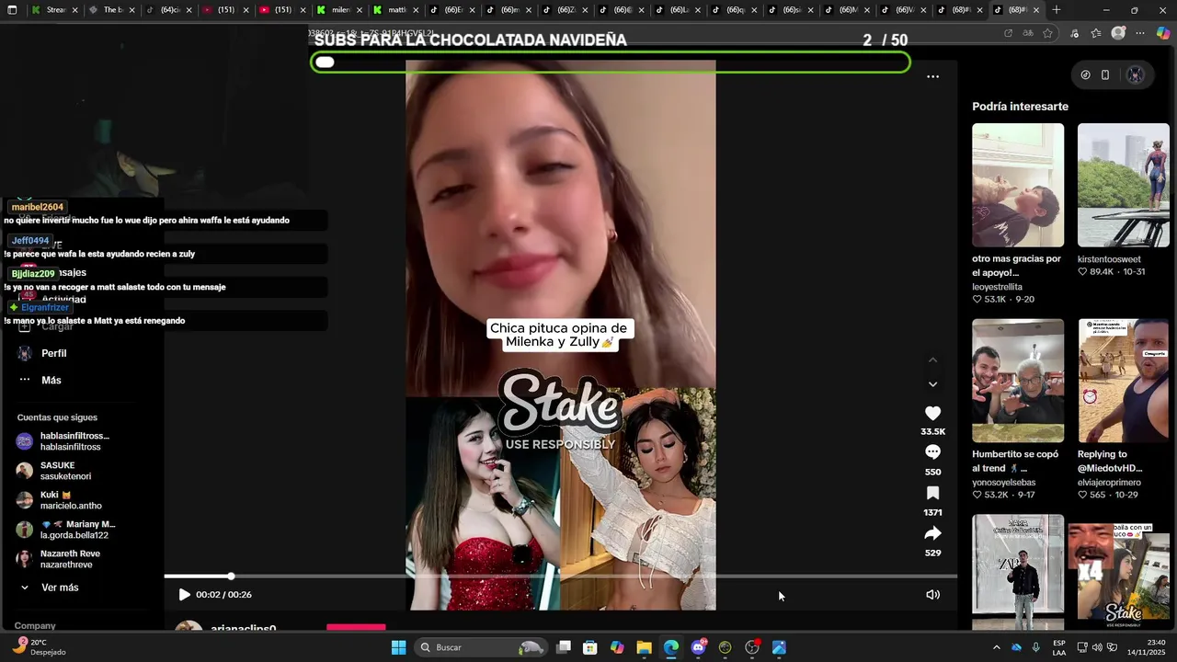Open the Copilot sidebar icon in Edge
The width and height of the screenshot is (1177, 662).
[x=1163, y=33]
